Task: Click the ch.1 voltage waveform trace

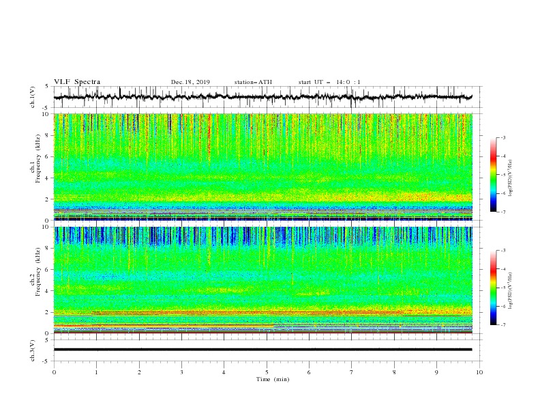Action: pos(262,97)
